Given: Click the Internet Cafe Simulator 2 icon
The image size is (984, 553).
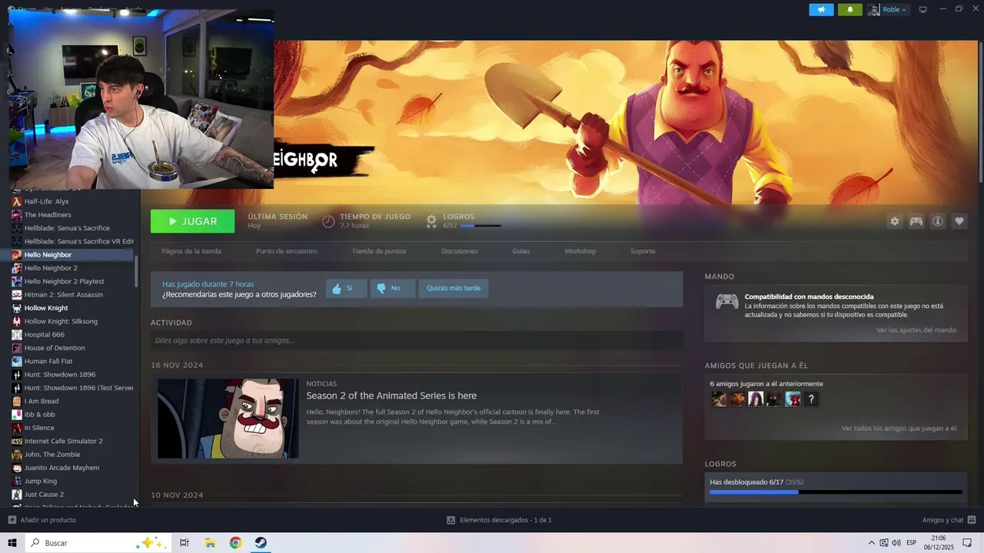Looking at the screenshot, I should coord(16,441).
